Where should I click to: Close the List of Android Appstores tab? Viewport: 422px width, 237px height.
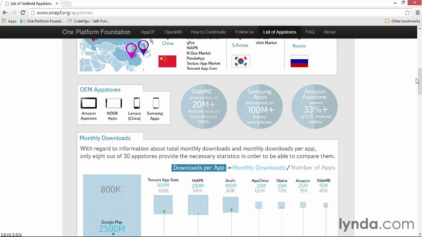[x=57, y=4]
